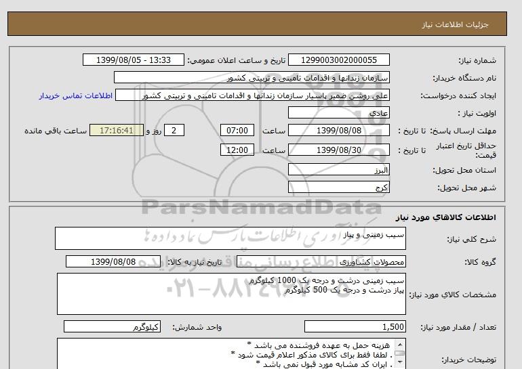
Task: Click label استان محل تحویل
Action: coord(464,170)
